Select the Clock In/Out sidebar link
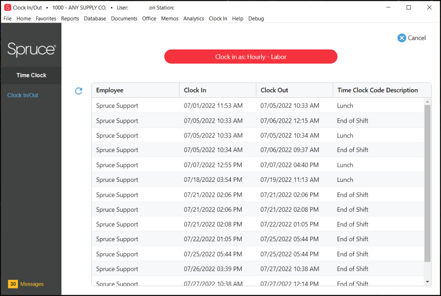 (x=23, y=95)
